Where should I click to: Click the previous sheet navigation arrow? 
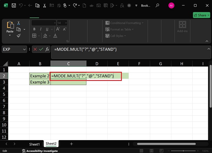[x=6, y=144]
